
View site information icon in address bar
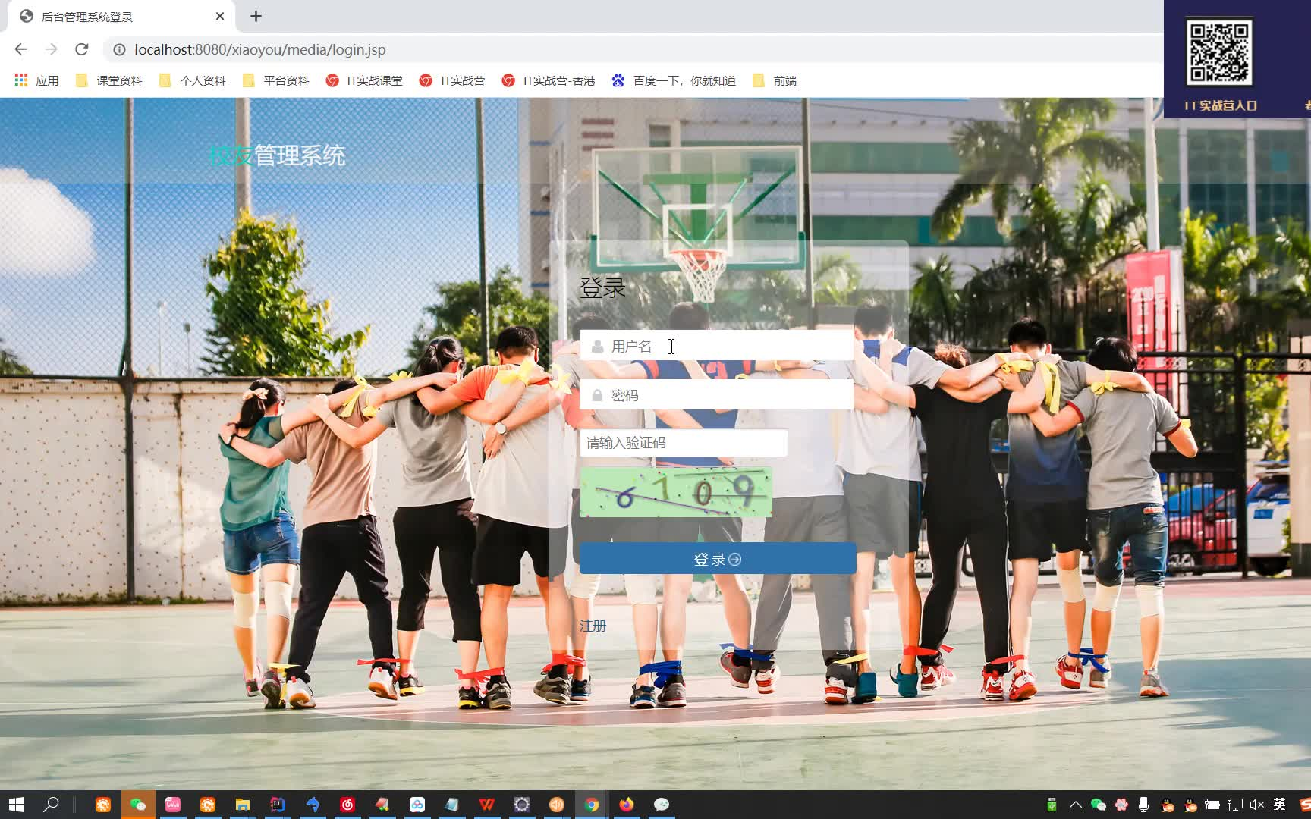(119, 49)
